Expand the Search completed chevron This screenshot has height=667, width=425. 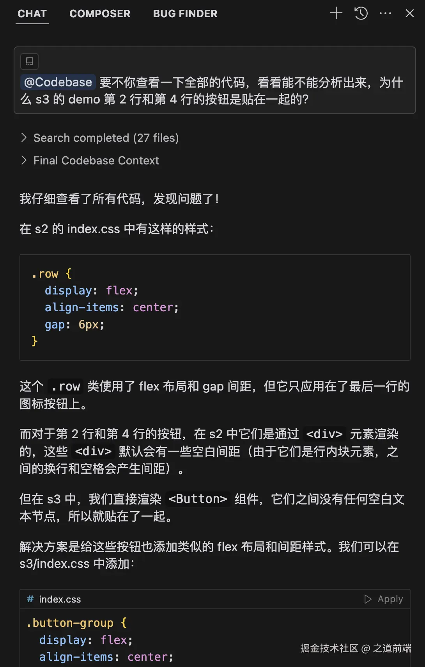(x=24, y=137)
